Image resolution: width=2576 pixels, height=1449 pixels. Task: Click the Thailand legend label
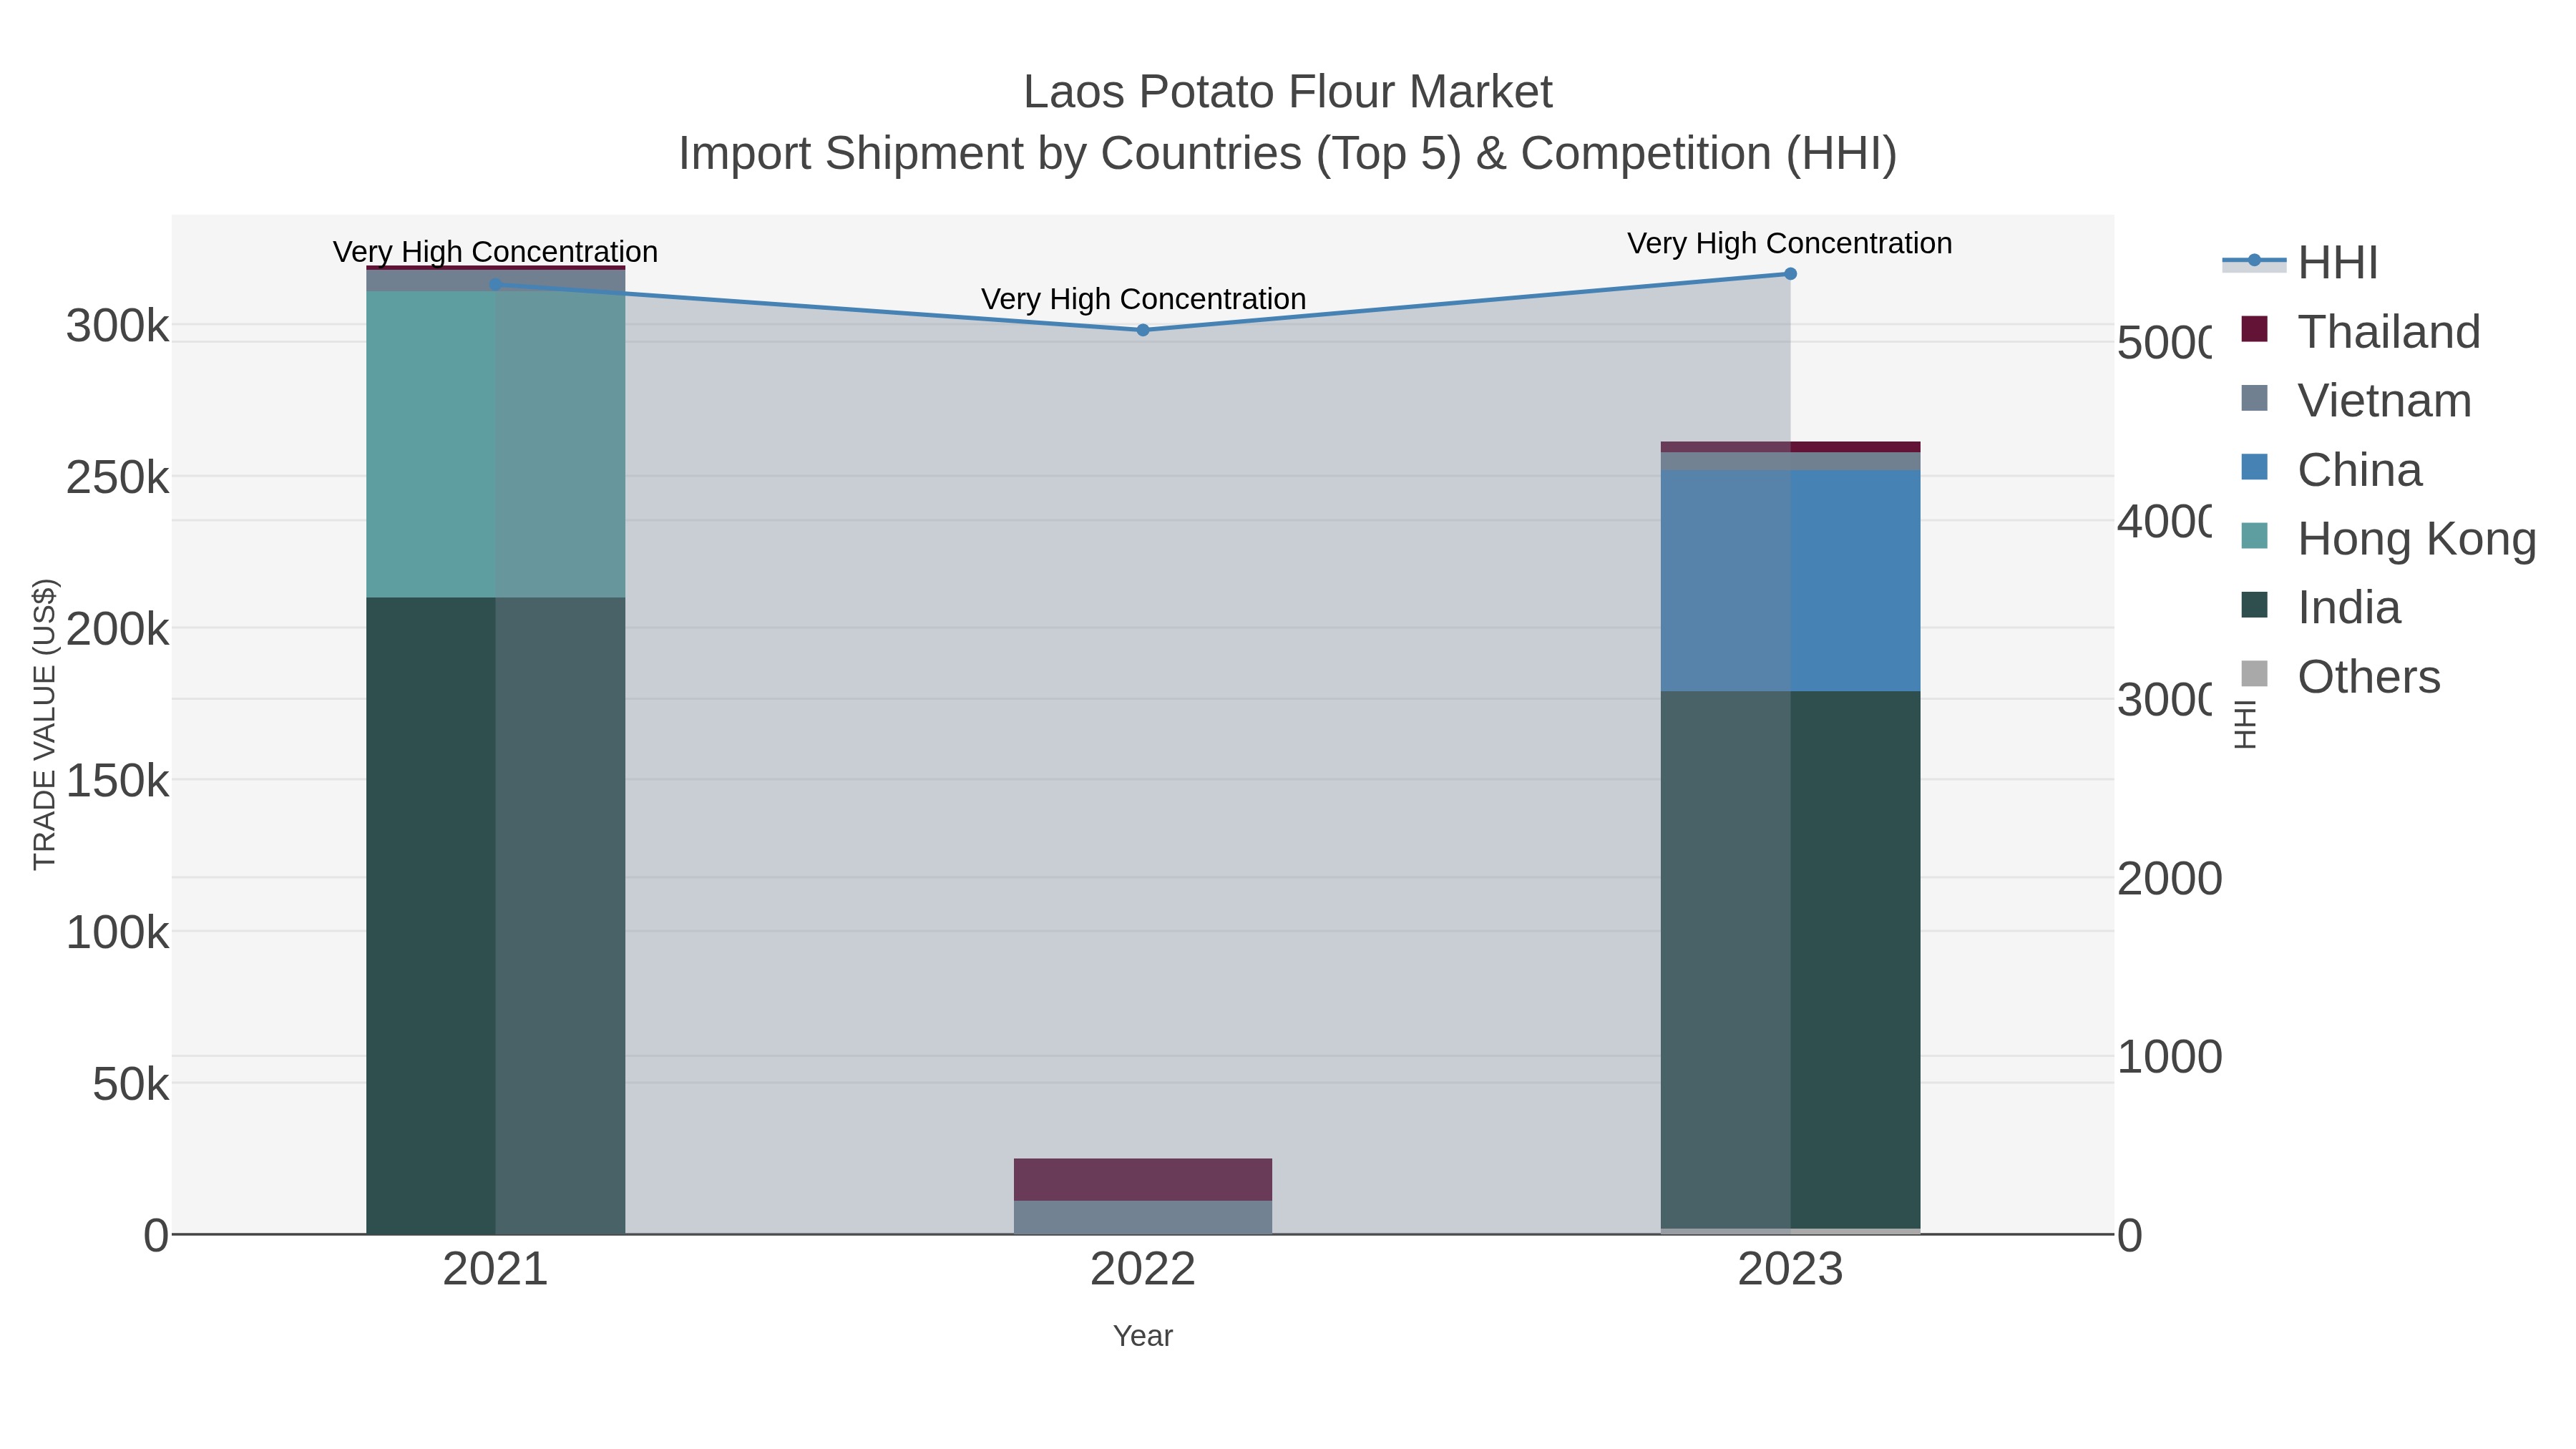coord(2389,331)
